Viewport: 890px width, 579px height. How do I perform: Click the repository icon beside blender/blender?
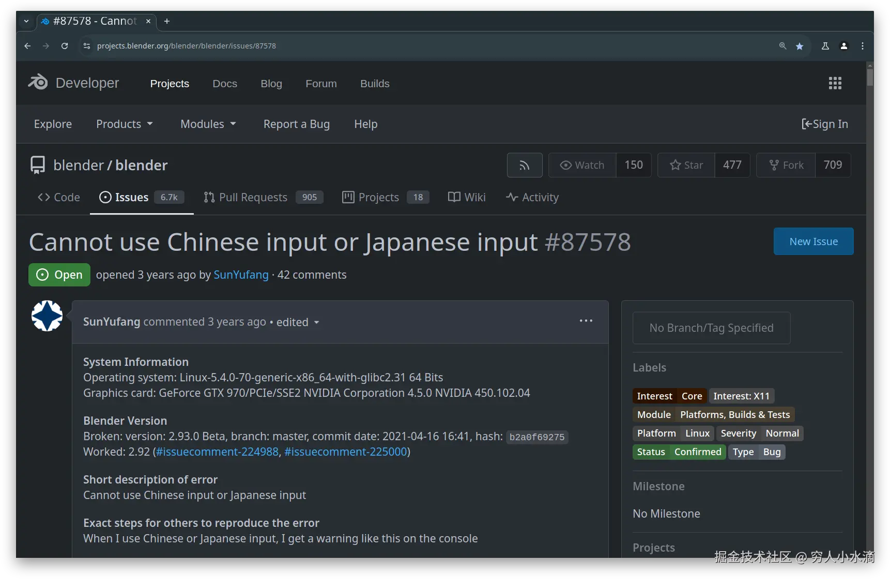(x=38, y=165)
